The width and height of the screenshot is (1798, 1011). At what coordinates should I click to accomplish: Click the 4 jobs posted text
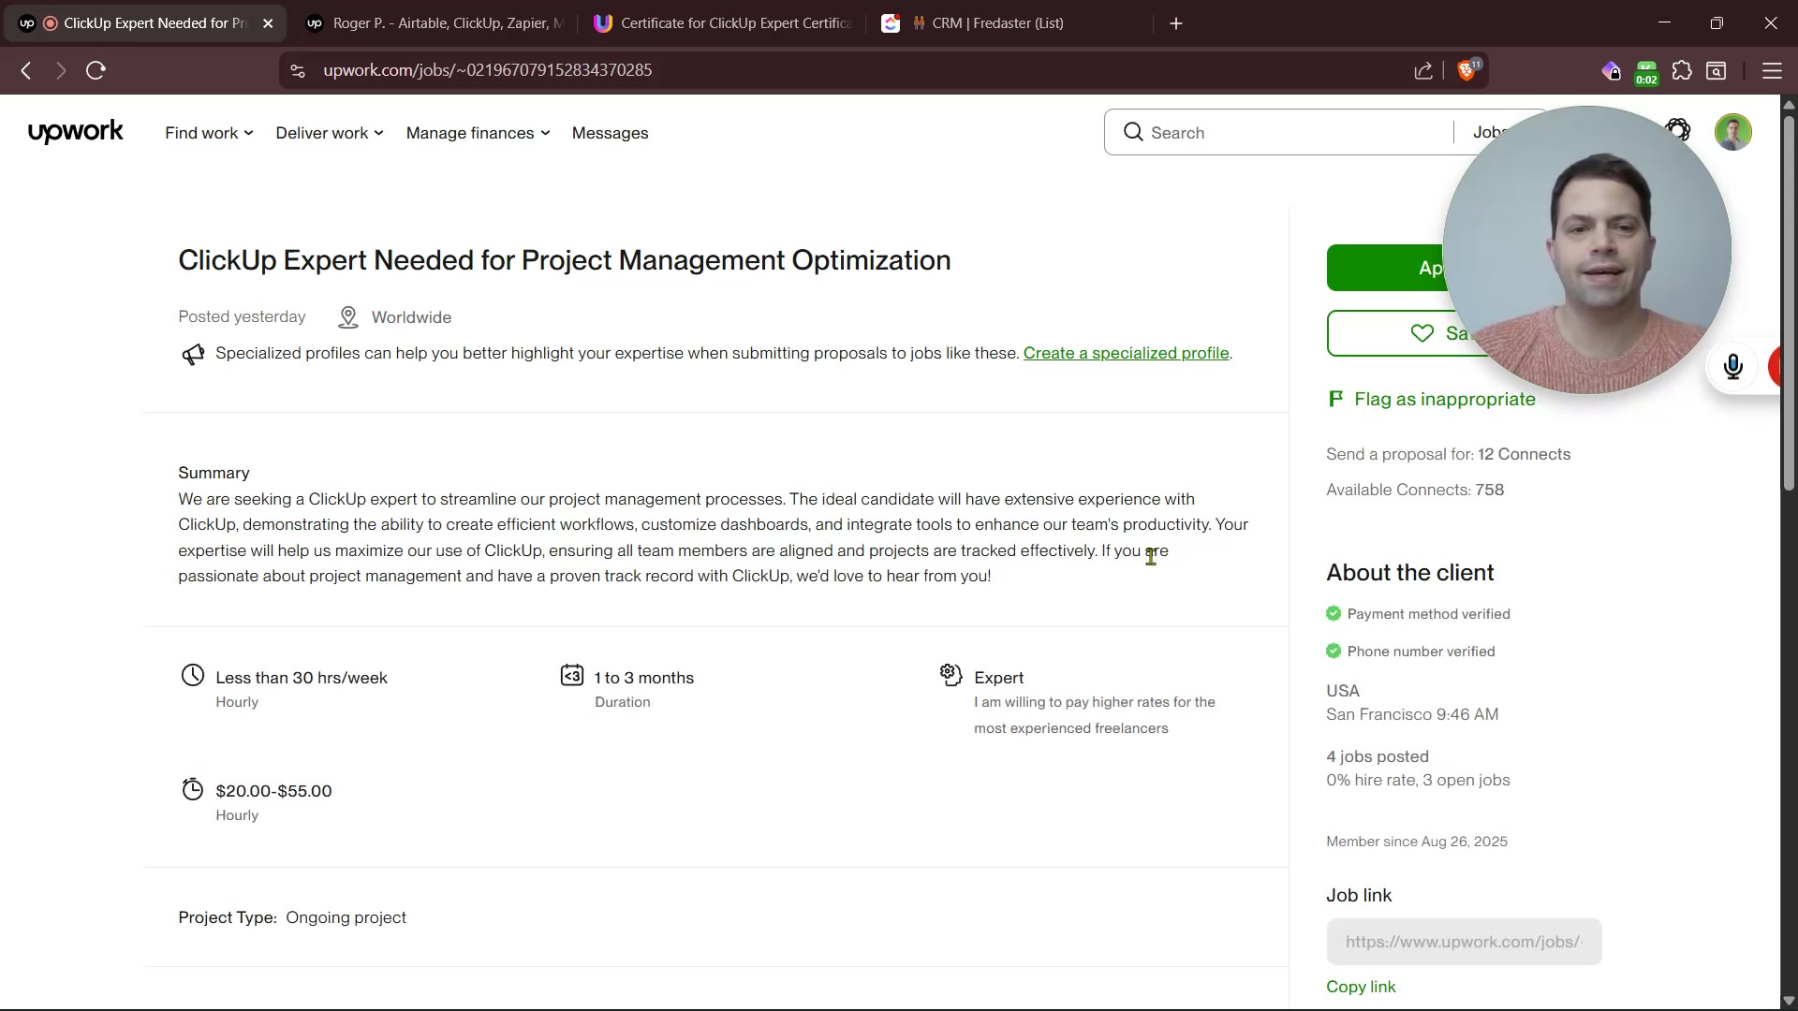click(x=1378, y=756)
